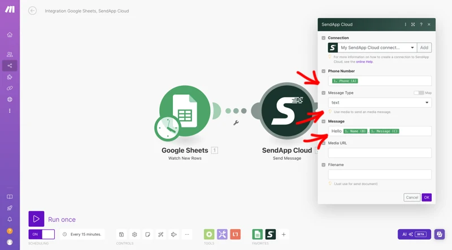Click the 1. Name (B) mapped tag
Screen dimensions: 452x250
[355, 131]
